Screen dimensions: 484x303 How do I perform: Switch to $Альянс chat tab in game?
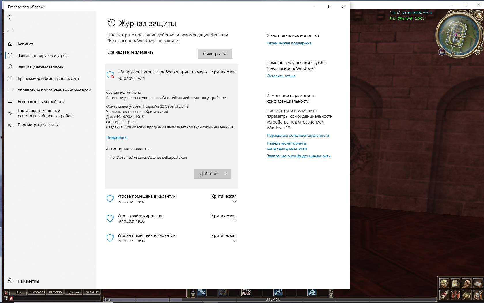coord(92,292)
